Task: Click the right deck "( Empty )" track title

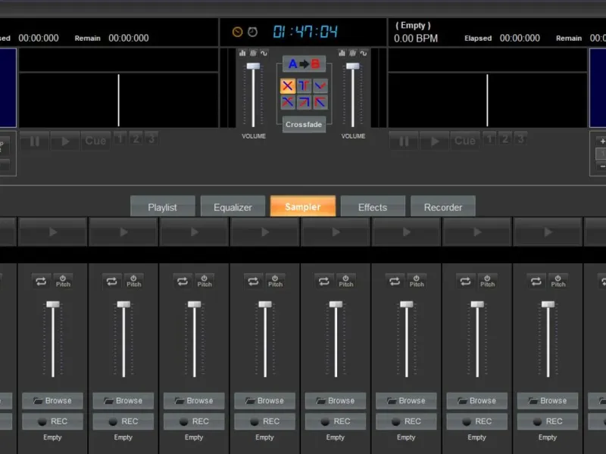Action: pos(413,26)
